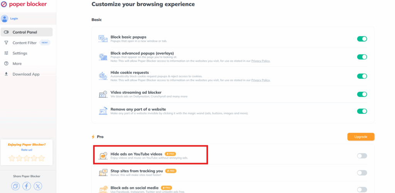This screenshot has width=395, height=193.
Task: Click the orange Upgrade button
Action: pyautogui.click(x=361, y=137)
